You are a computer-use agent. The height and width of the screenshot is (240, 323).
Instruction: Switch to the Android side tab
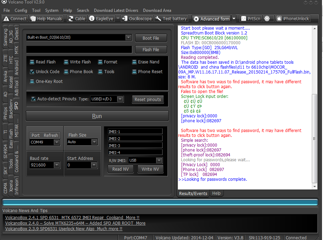point(16,68)
